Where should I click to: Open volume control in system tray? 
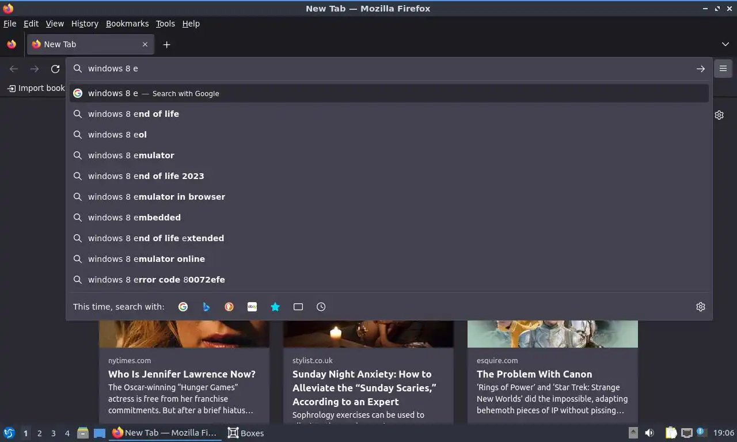pos(649,433)
